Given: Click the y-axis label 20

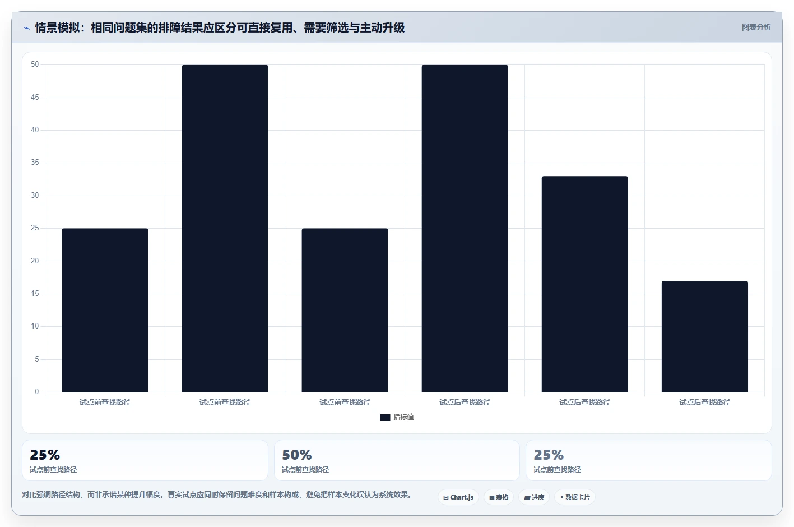Looking at the screenshot, I should coord(35,261).
